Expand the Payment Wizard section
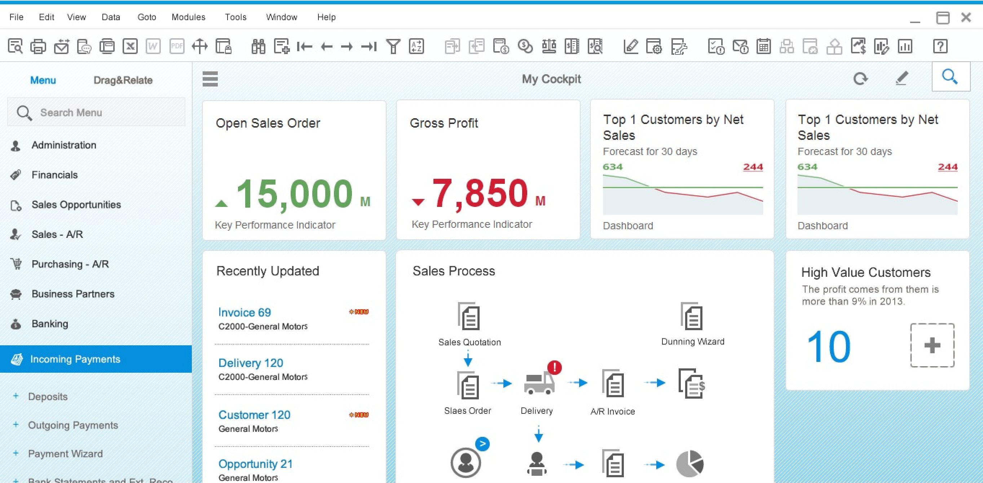983x483 pixels. (x=16, y=453)
